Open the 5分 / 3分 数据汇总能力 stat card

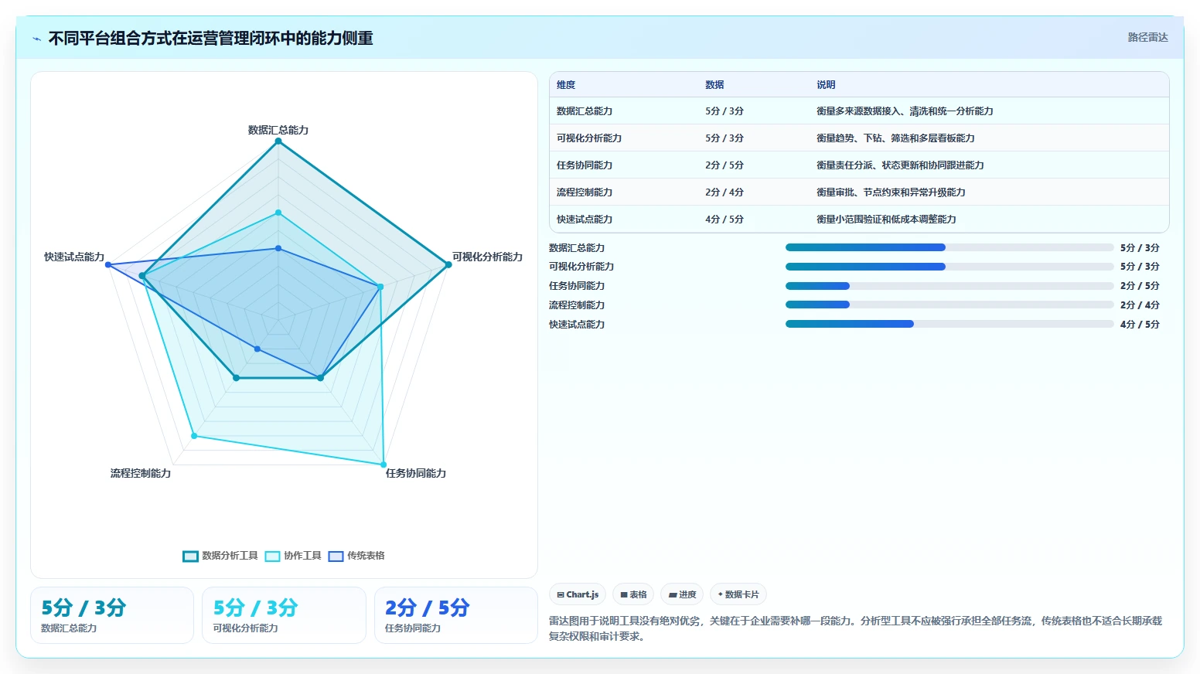point(112,615)
